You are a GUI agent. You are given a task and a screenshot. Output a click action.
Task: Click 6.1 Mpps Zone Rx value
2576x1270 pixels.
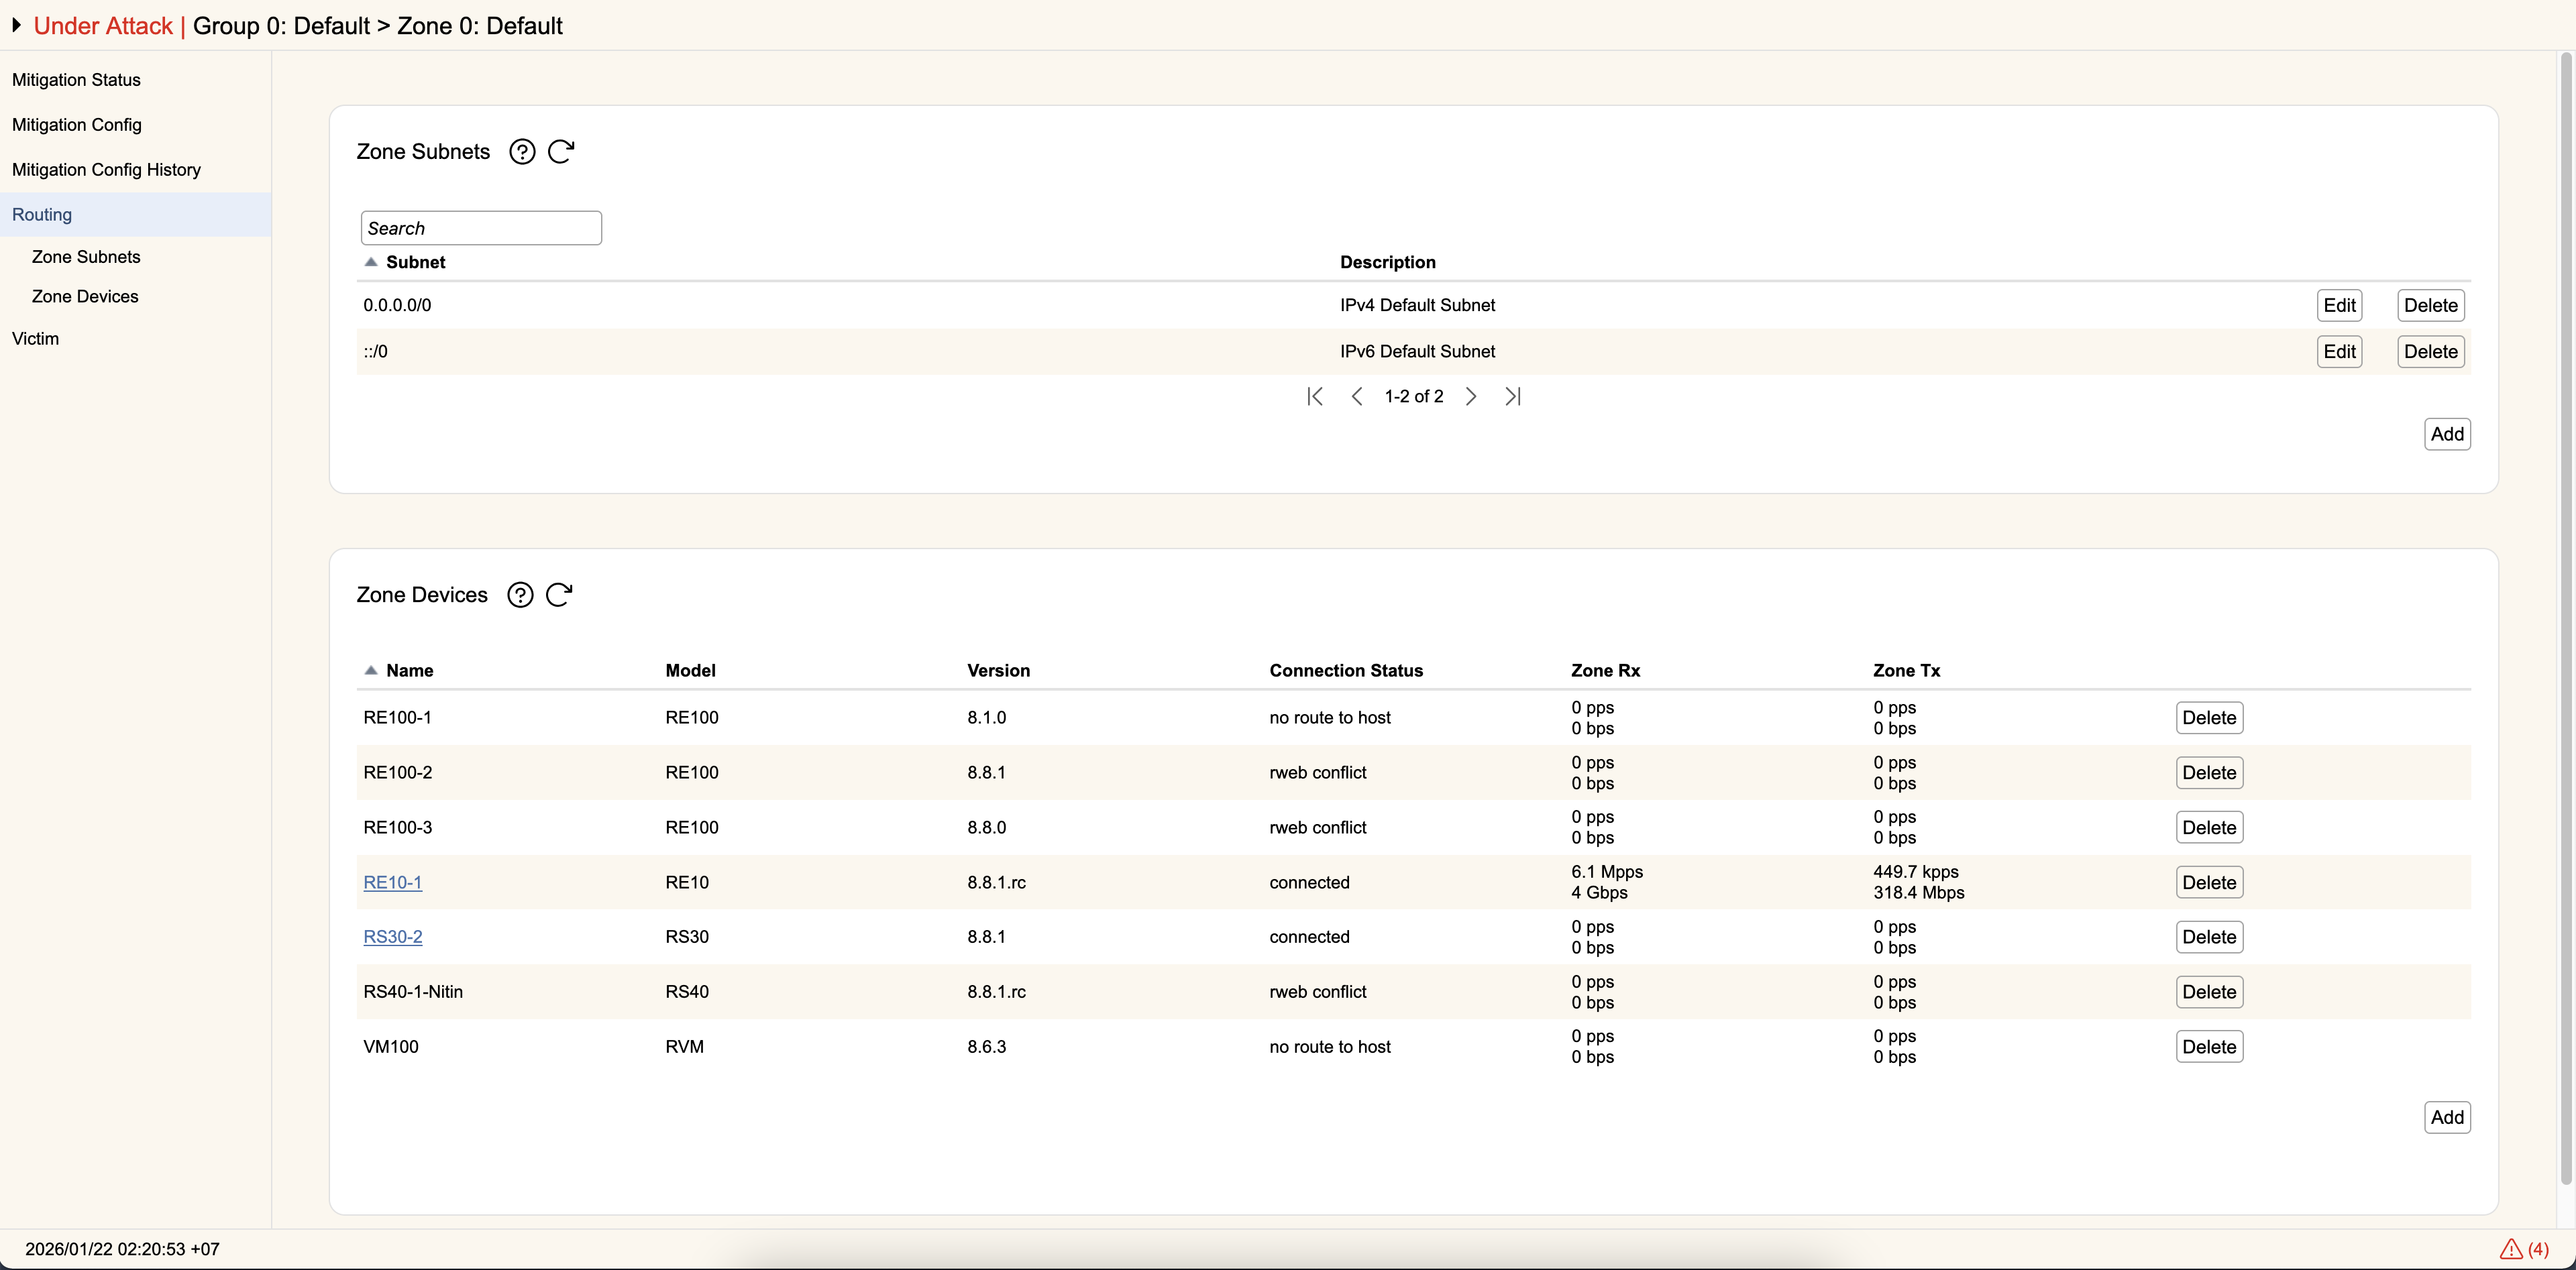coord(1607,872)
